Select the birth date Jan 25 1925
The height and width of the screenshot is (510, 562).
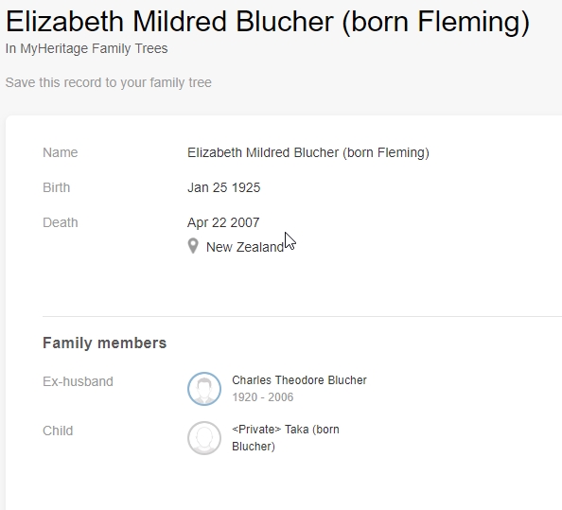pos(223,187)
